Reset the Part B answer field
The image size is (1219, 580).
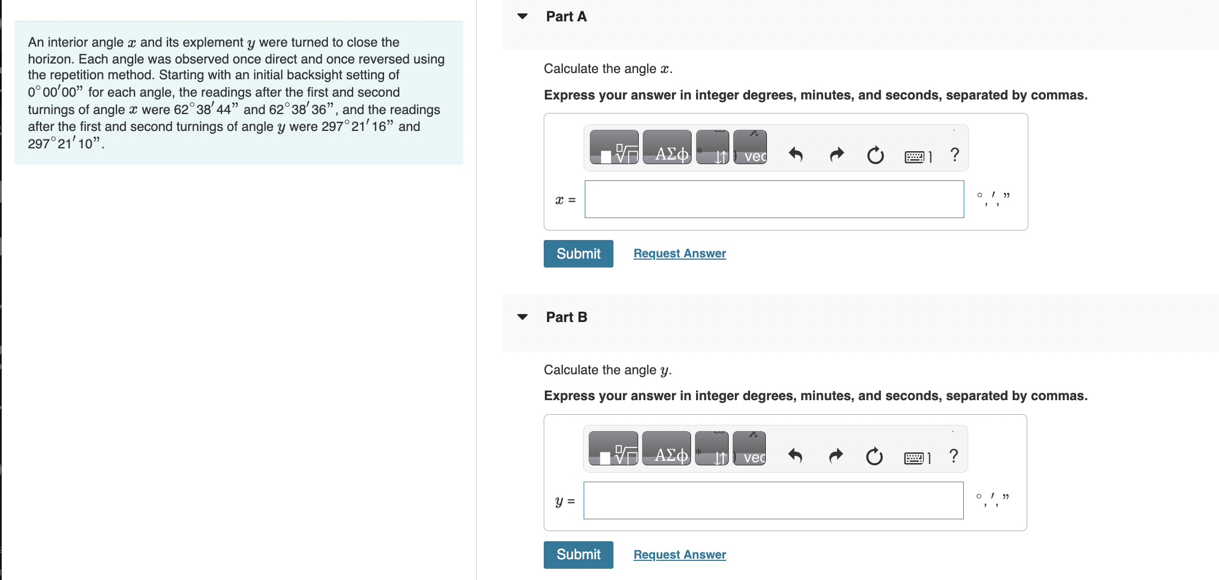[874, 456]
